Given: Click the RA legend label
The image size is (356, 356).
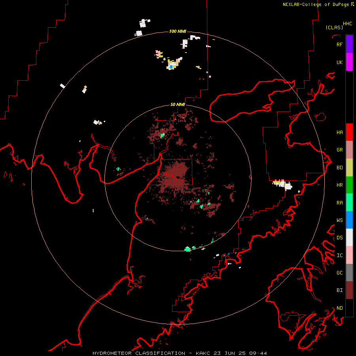Looking at the screenshot, I should [x=339, y=203].
